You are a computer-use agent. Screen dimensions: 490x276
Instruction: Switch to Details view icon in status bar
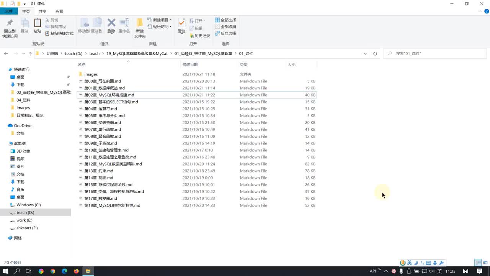(478, 263)
